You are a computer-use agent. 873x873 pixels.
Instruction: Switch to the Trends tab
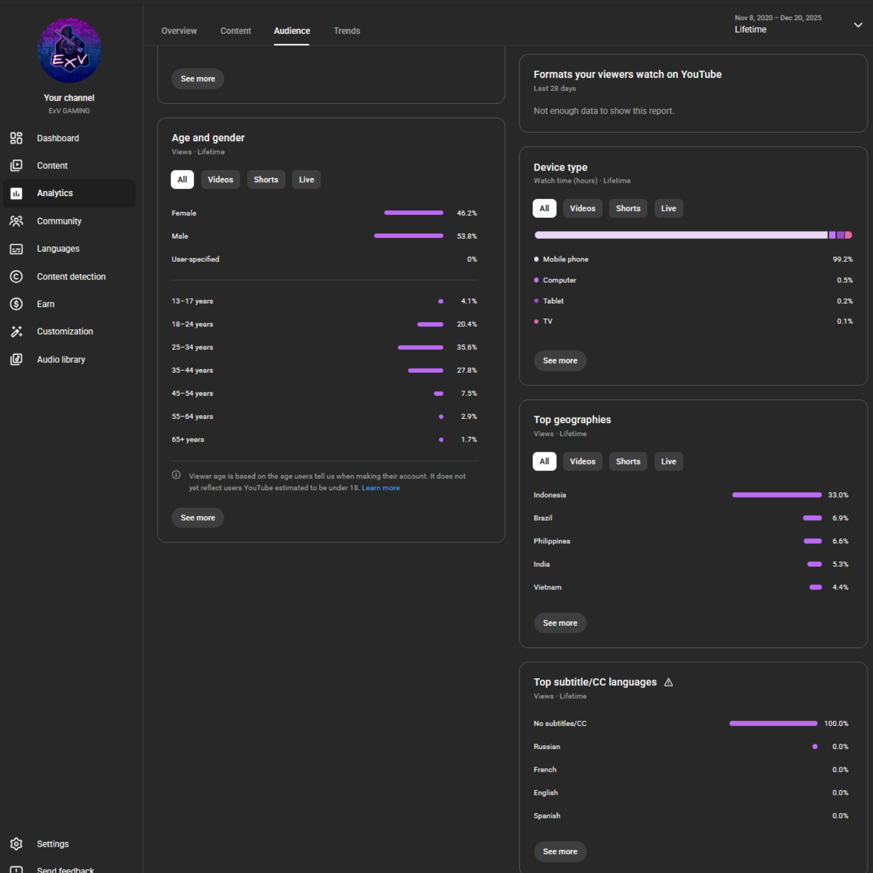point(346,31)
